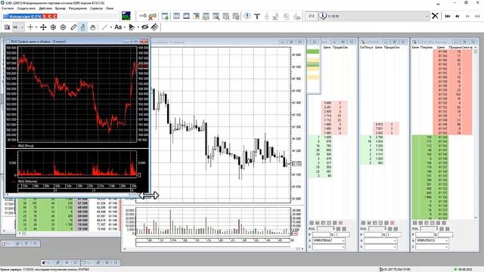Select the Aa text annotation tool

click(118, 27)
